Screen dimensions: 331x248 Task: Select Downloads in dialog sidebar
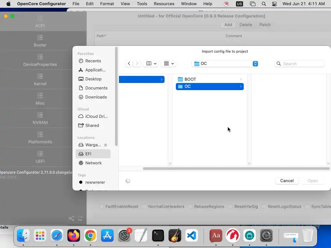pyautogui.click(x=93, y=97)
